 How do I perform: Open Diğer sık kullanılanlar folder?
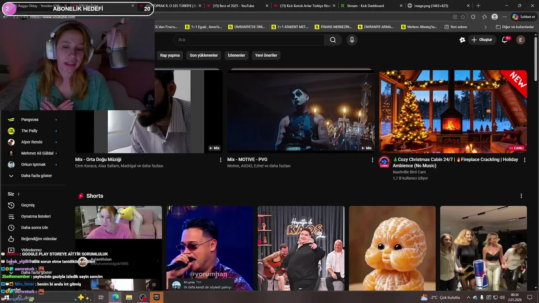coord(515,27)
